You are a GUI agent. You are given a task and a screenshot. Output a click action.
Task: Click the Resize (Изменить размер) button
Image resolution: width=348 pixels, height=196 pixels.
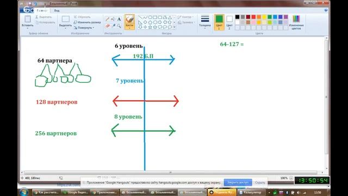tap(87, 22)
